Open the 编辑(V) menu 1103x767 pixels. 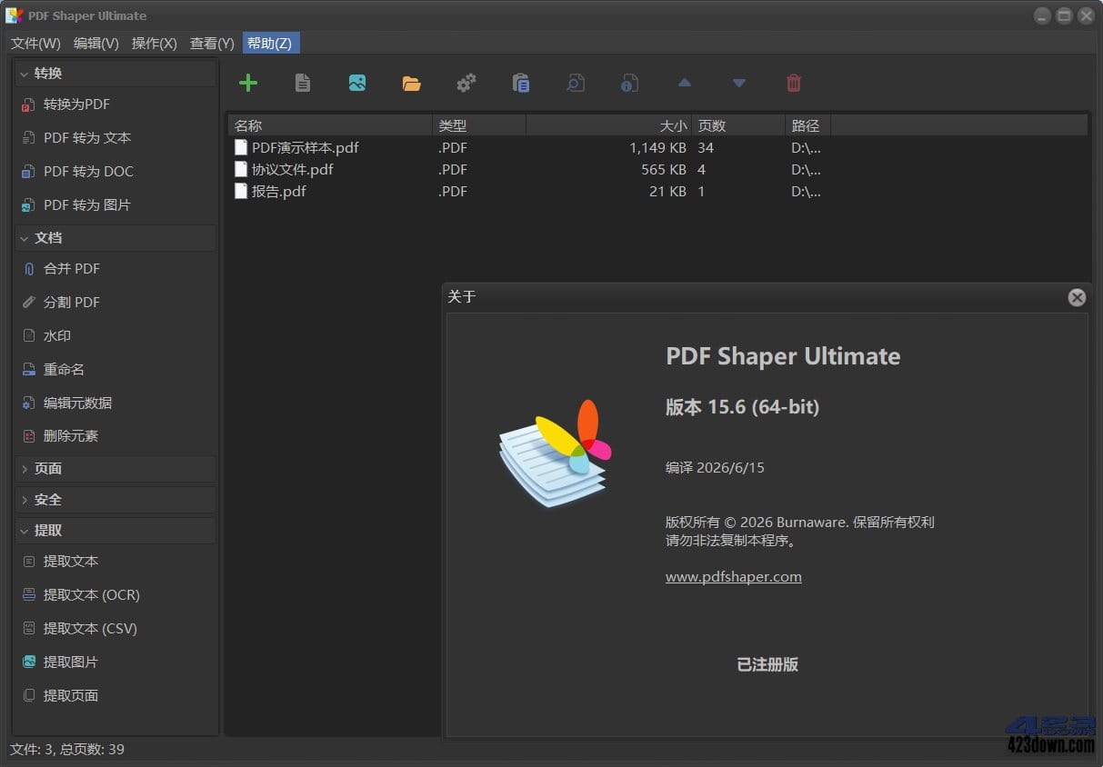(x=95, y=44)
